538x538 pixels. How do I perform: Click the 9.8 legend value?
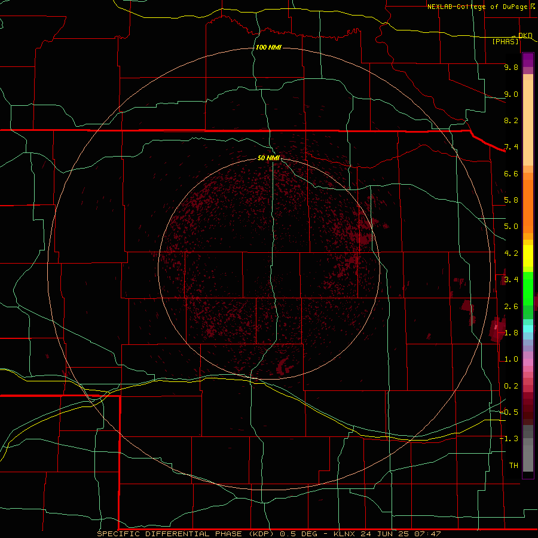pos(511,67)
